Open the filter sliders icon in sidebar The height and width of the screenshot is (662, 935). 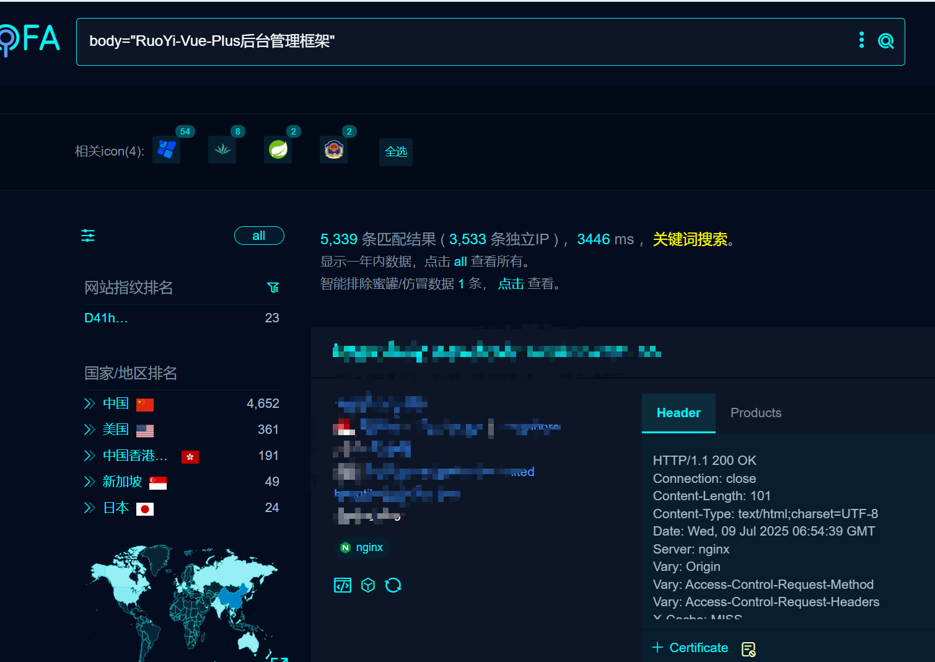click(x=88, y=236)
